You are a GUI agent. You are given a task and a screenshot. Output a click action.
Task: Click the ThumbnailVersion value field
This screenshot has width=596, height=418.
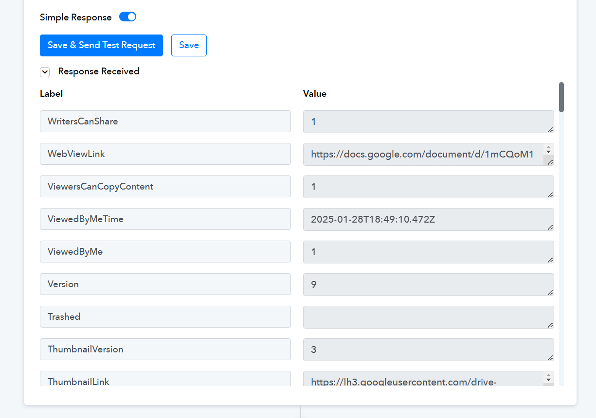click(x=429, y=349)
